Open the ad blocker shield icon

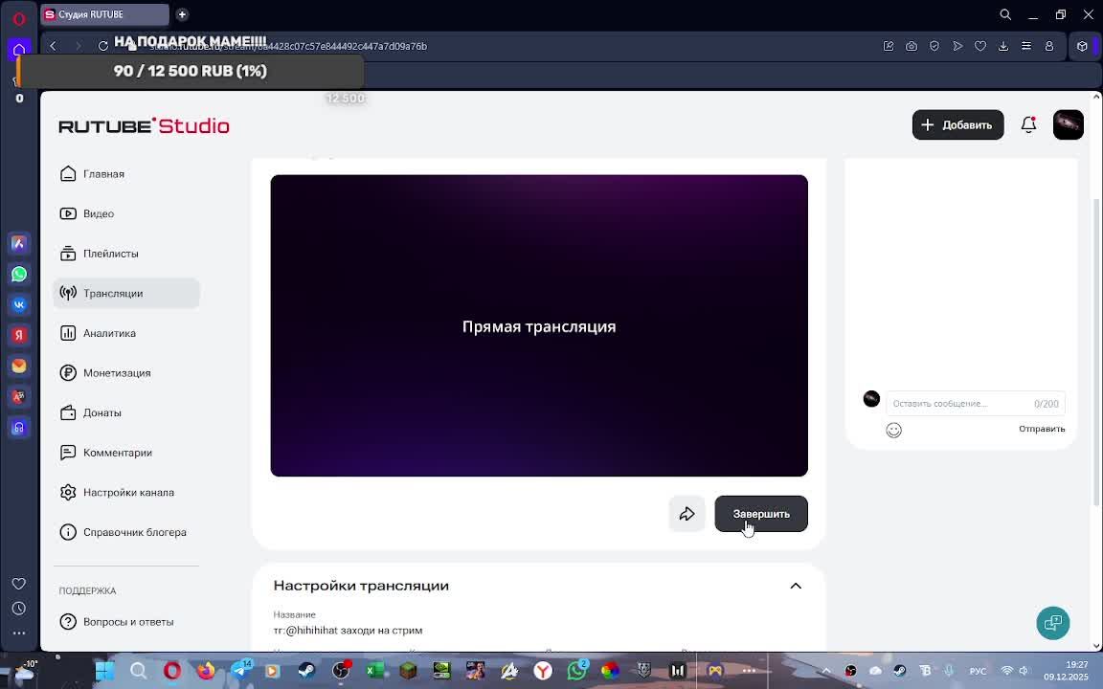point(934,46)
